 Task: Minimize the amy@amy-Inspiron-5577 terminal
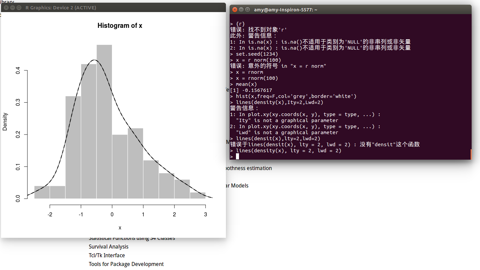(242, 9)
